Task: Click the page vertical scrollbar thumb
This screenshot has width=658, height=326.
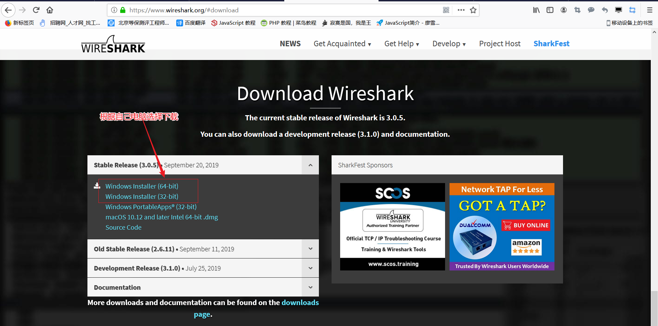Action: coord(654,309)
